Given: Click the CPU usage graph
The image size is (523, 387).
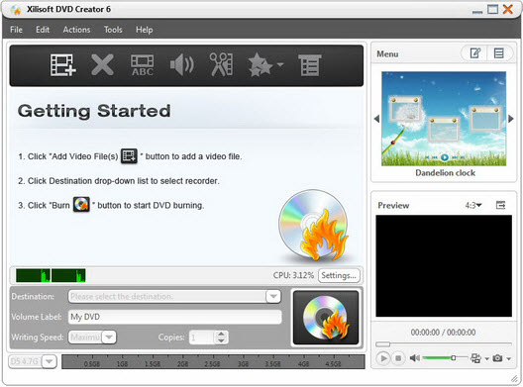Looking at the screenshot, I should tap(51, 276).
